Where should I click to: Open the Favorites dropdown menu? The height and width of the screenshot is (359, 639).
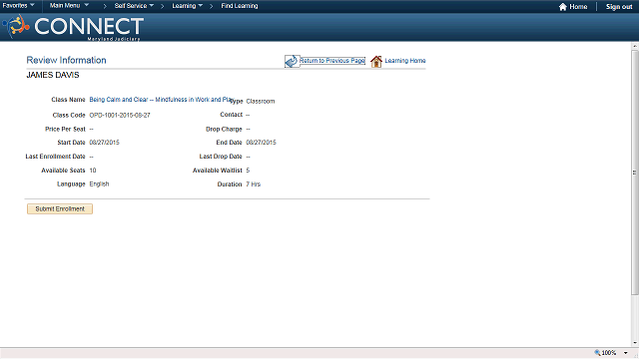pos(18,6)
